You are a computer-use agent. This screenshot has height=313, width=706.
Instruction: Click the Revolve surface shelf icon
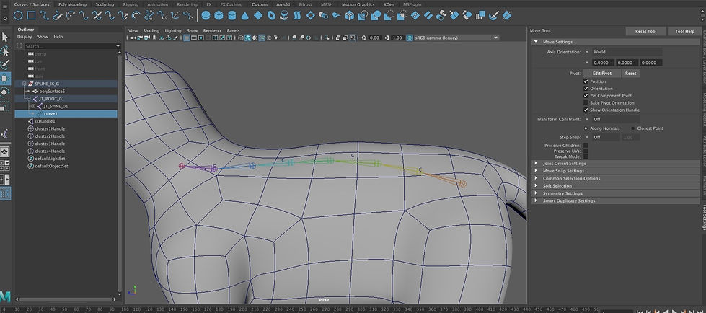tap(284, 15)
